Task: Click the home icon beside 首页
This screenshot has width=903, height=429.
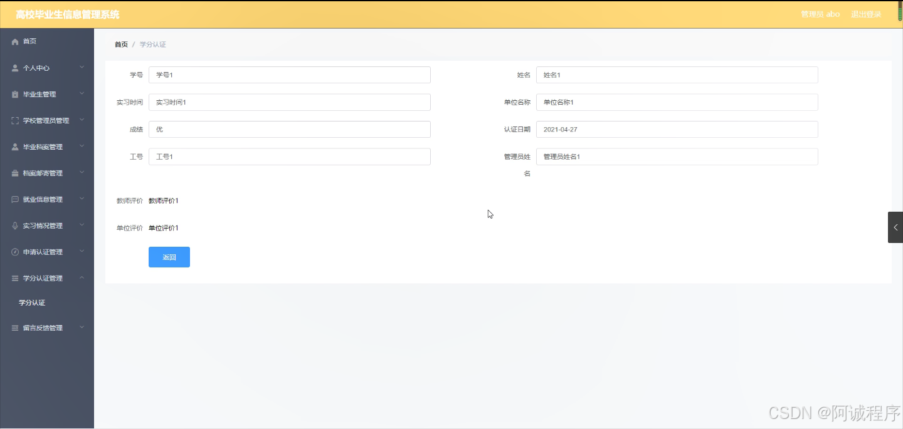Action: 15,41
